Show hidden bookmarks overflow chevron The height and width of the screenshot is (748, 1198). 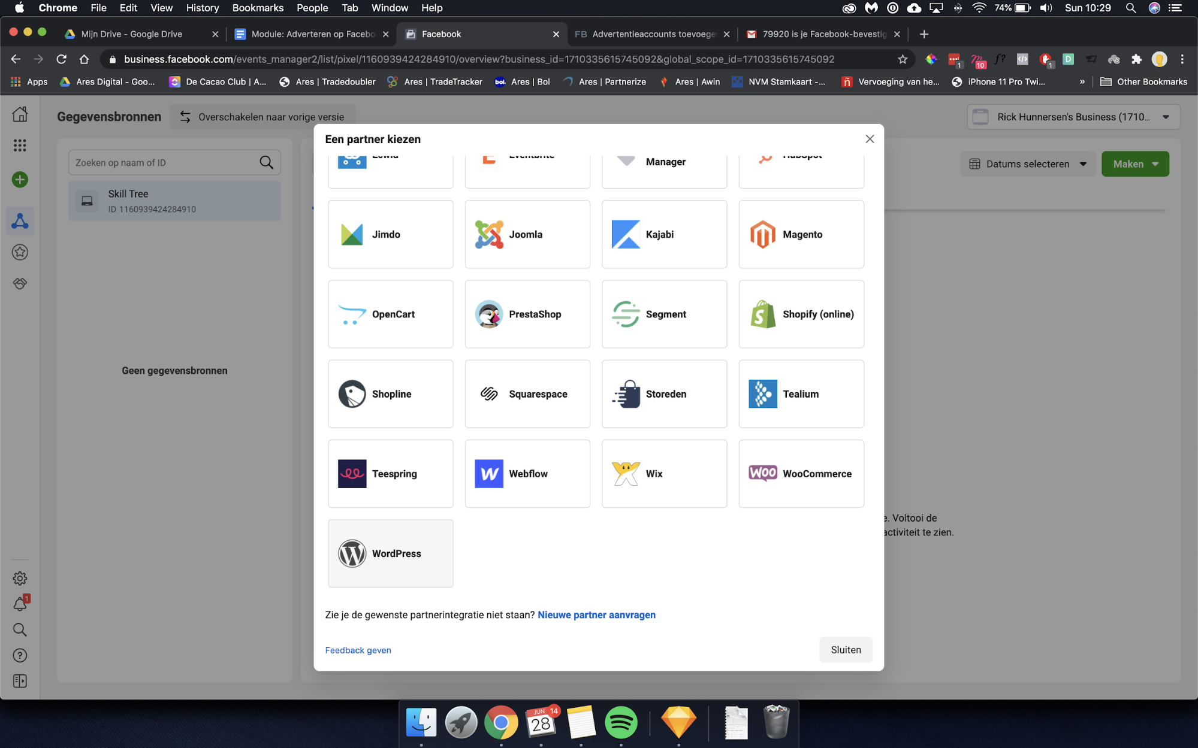pyautogui.click(x=1082, y=81)
